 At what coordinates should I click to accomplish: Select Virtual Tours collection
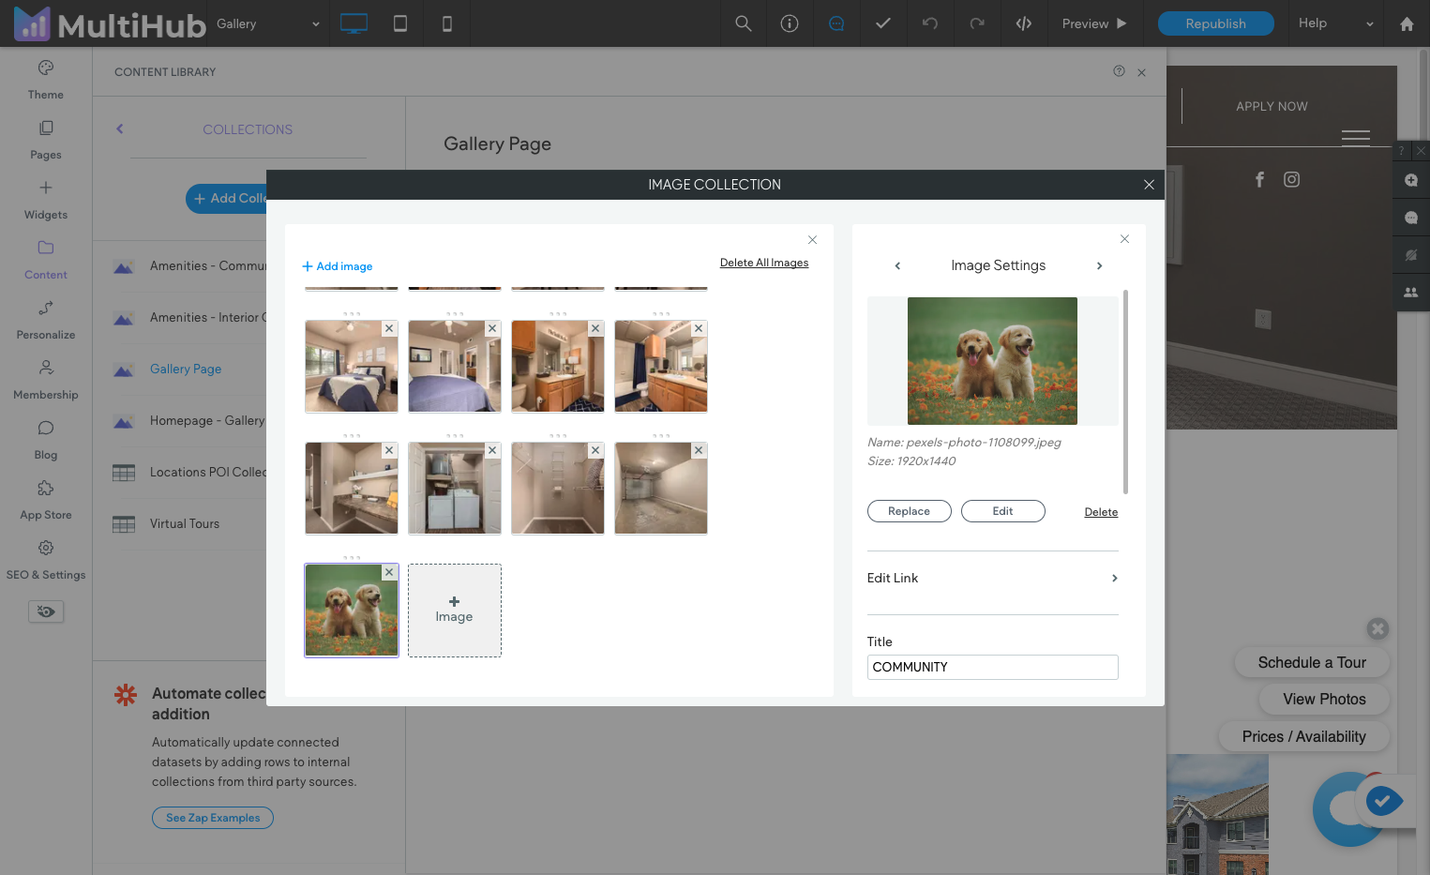pyautogui.click(x=185, y=523)
